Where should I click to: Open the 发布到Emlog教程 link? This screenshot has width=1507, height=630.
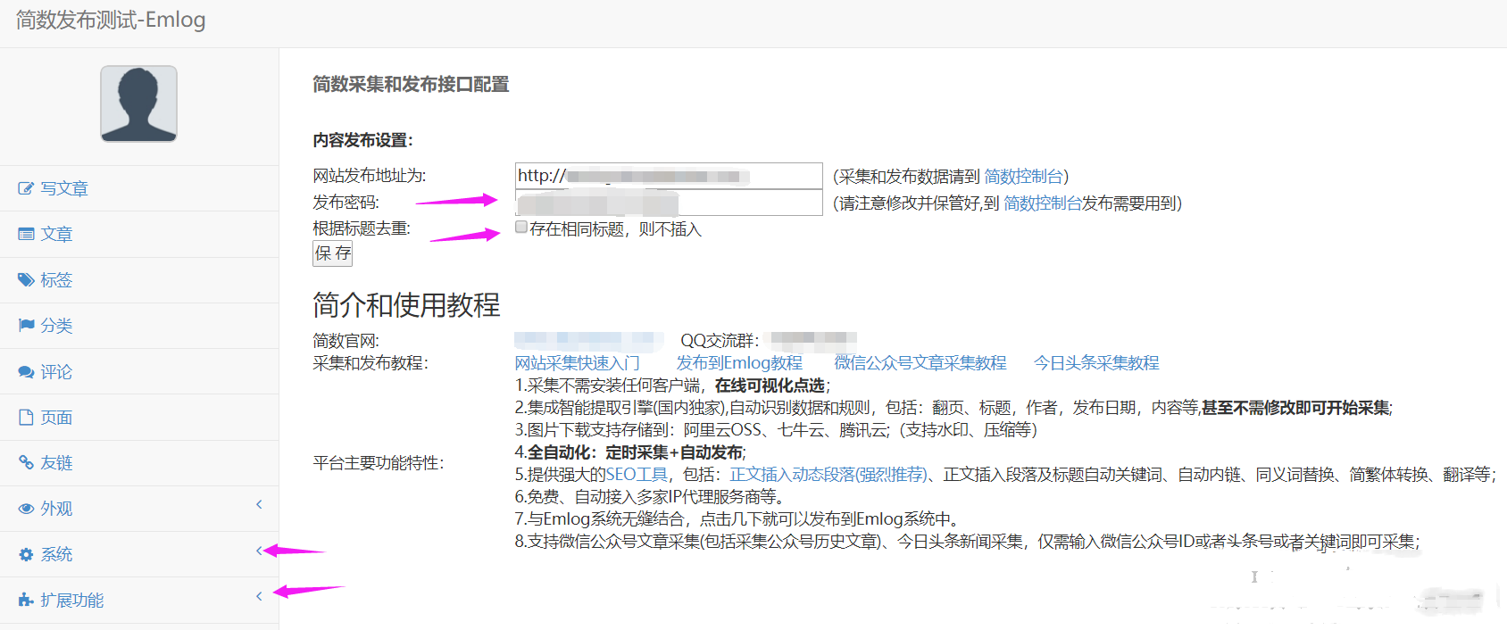click(x=738, y=363)
